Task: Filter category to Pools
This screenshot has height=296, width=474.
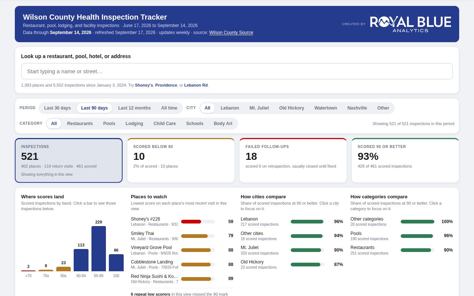Action: click(109, 124)
